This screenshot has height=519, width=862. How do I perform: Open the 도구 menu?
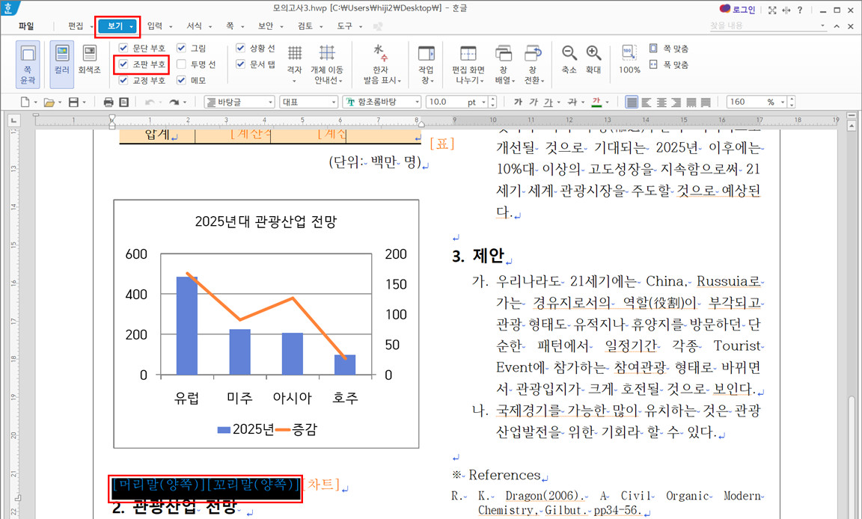click(345, 26)
